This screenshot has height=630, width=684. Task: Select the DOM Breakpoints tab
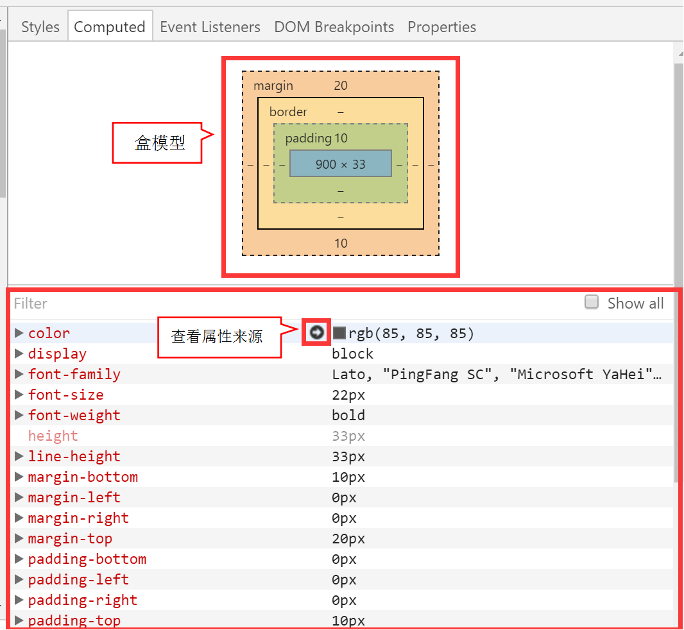tap(334, 27)
